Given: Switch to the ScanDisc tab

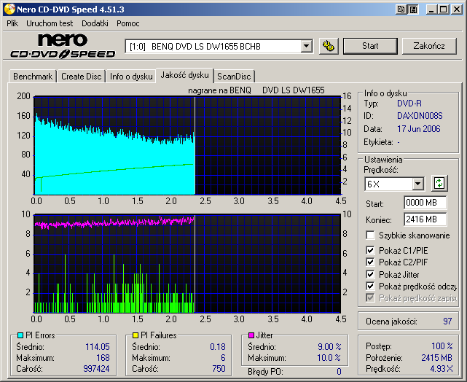Looking at the screenshot, I should pos(234,77).
